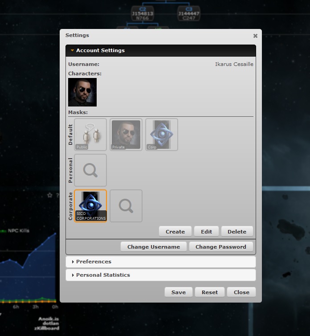Click the Close button at the bottom
The height and width of the screenshot is (336, 310).
[241, 292]
